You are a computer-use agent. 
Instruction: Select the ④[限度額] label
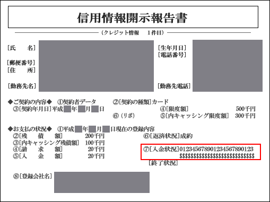coord(174,109)
